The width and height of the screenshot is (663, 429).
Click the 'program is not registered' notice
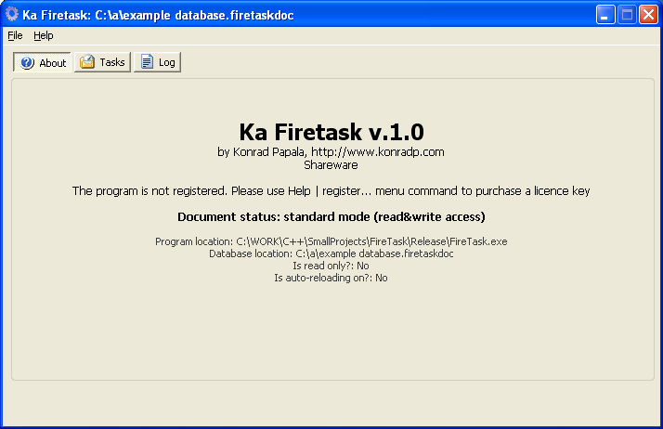click(331, 191)
